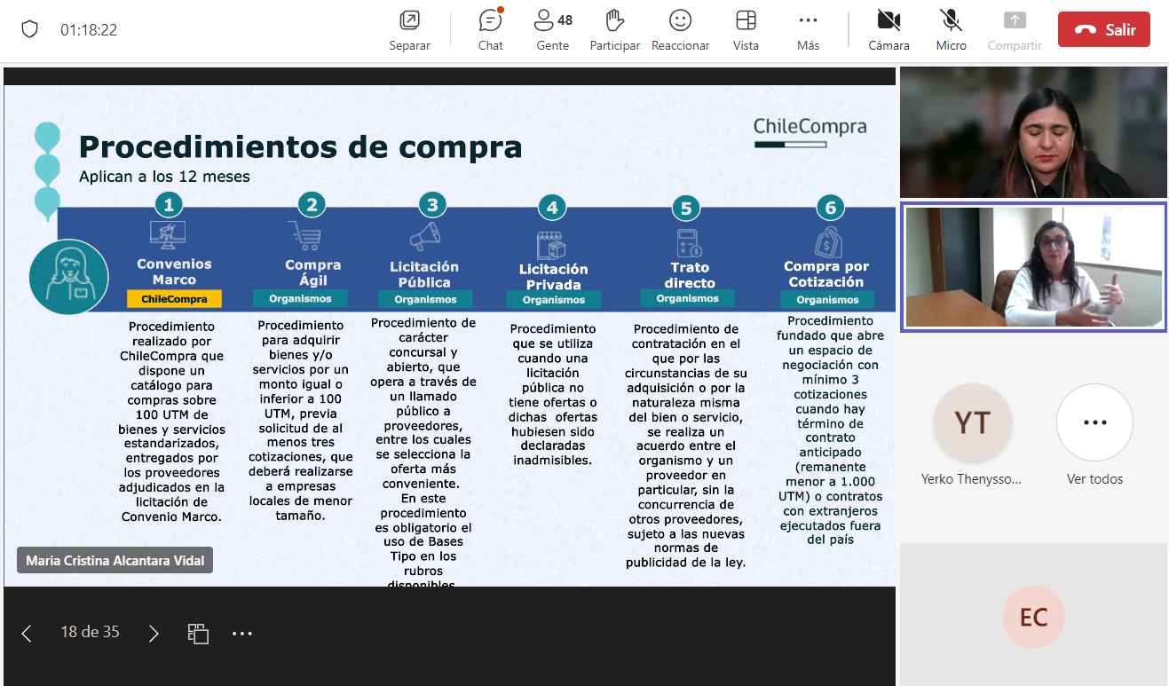This screenshot has width=1169, height=686.
Task: Click the shield security icon beside the timer
Action: click(30, 29)
